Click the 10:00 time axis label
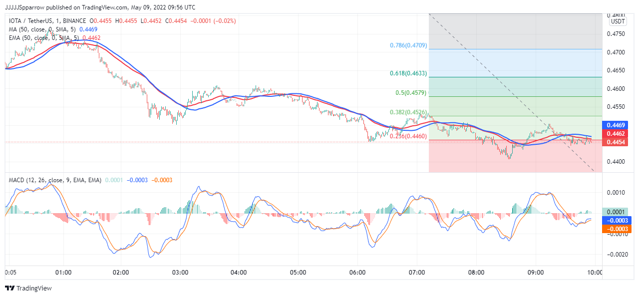This screenshot has width=639, height=297. 595,273
